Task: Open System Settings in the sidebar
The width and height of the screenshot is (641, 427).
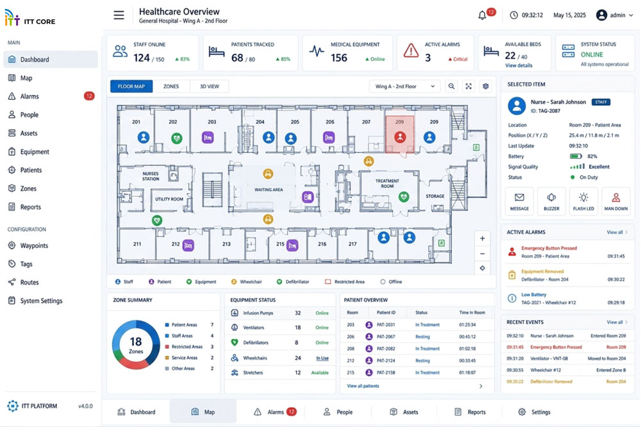Action: point(51,301)
